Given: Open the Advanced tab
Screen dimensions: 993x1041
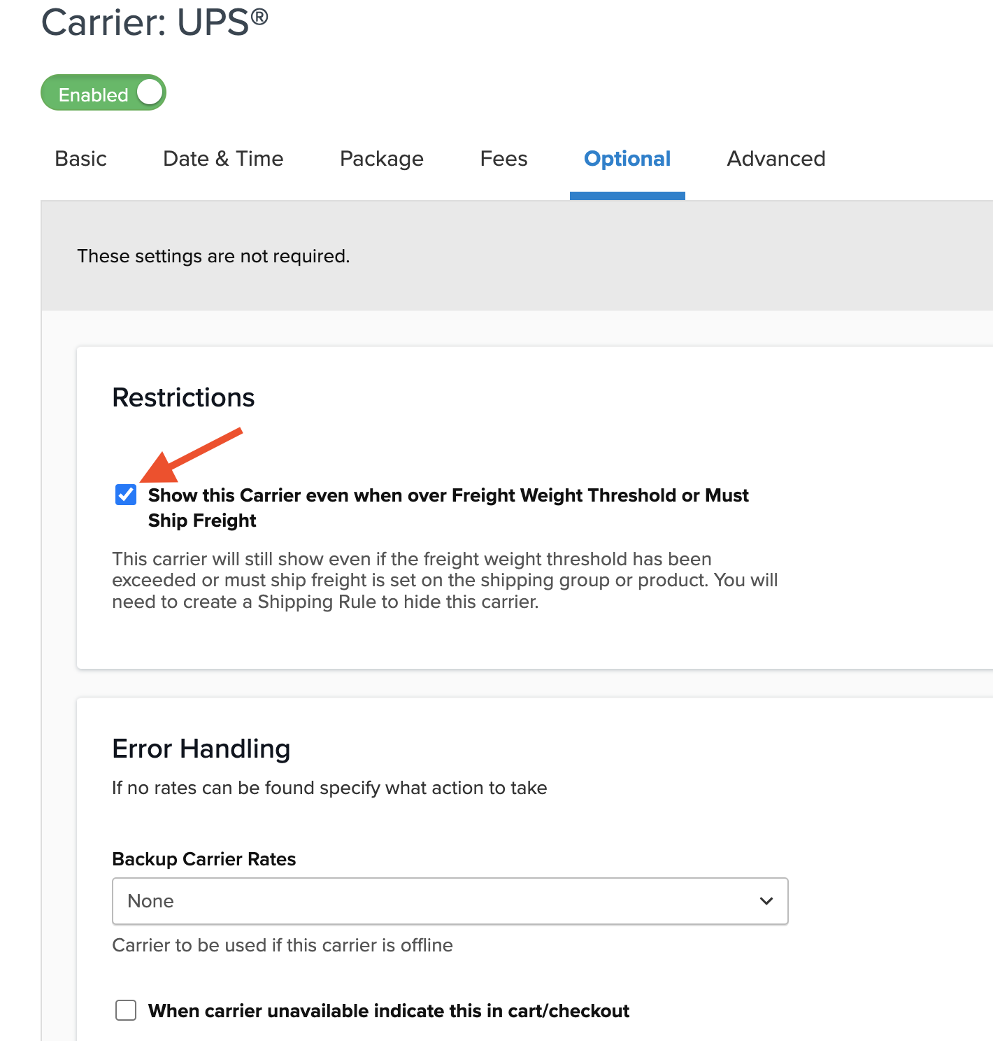Looking at the screenshot, I should point(776,159).
